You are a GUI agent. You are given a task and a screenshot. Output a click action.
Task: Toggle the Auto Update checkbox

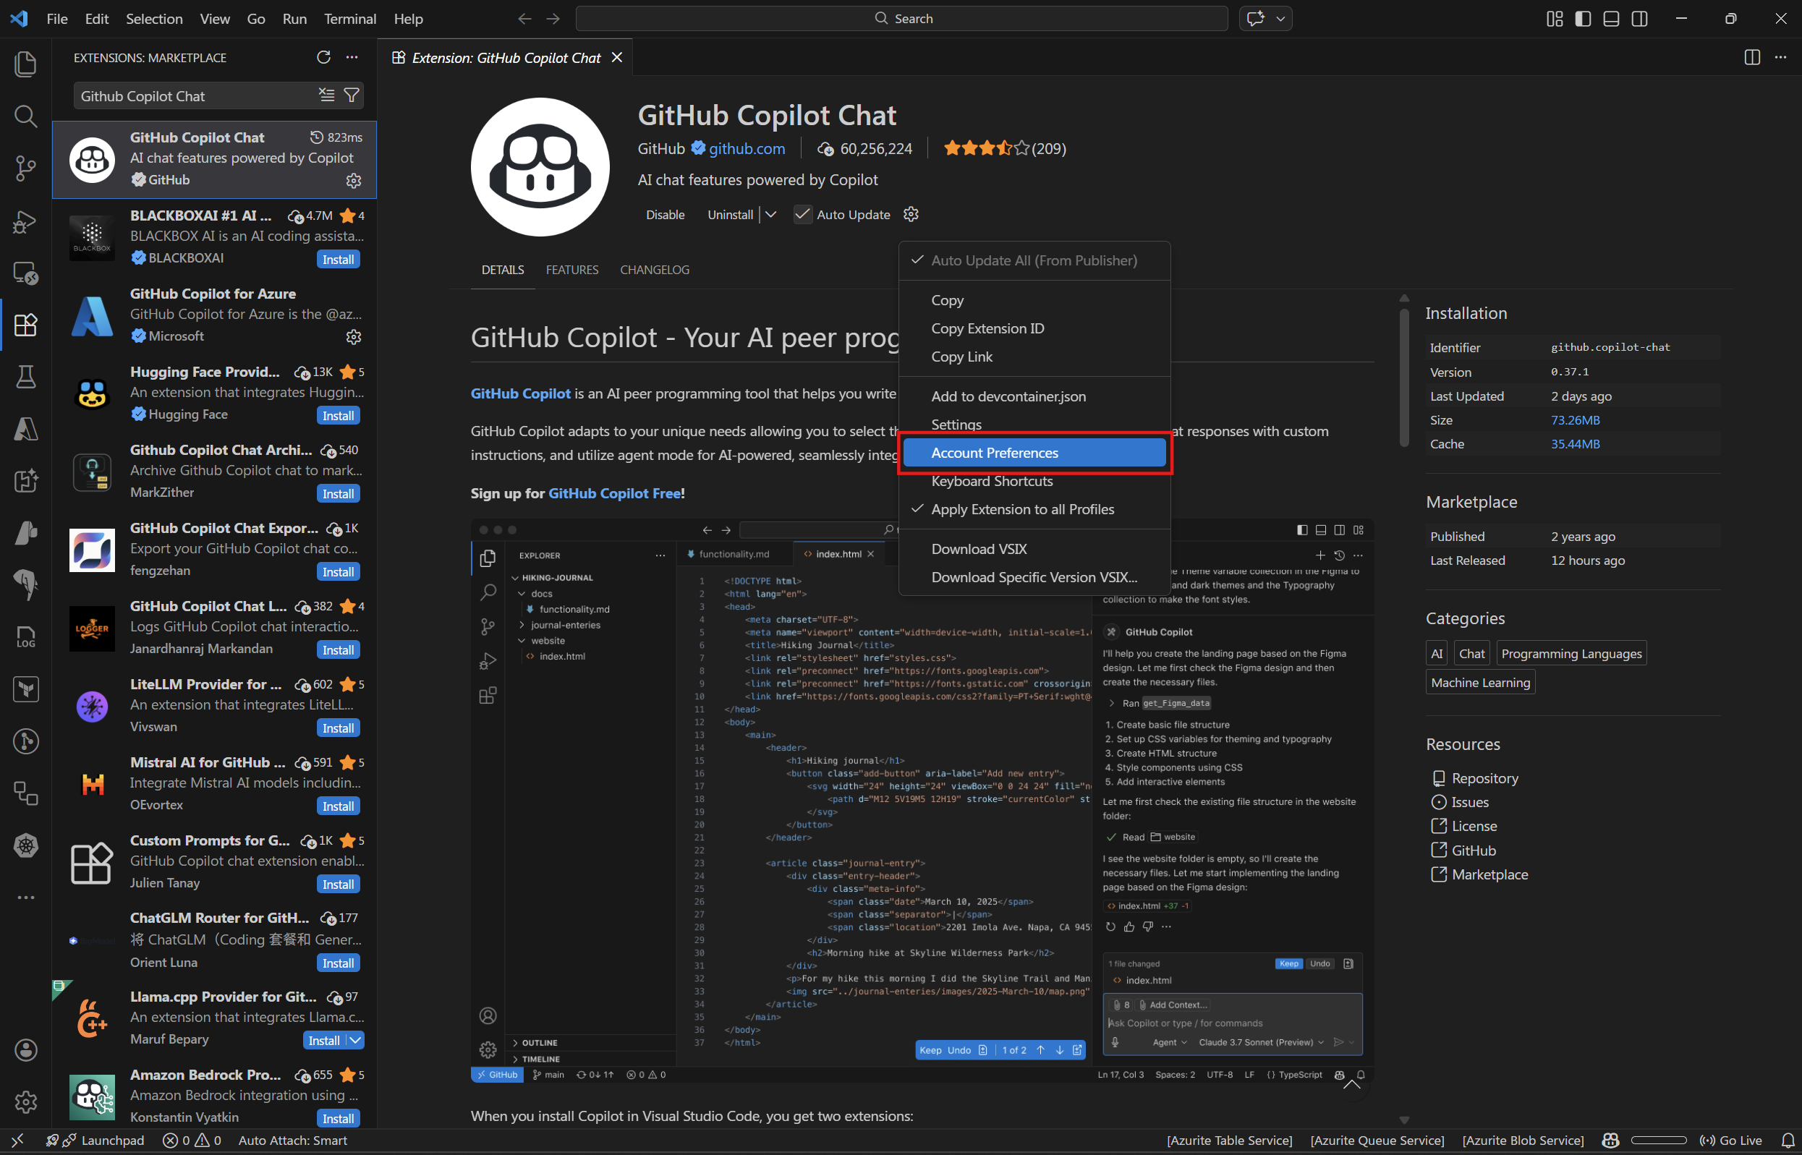pyautogui.click(x=802, y=215)
